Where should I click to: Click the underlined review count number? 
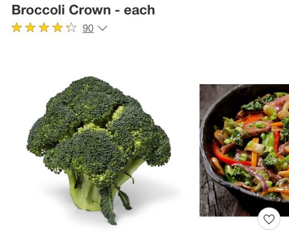[88, 28]
